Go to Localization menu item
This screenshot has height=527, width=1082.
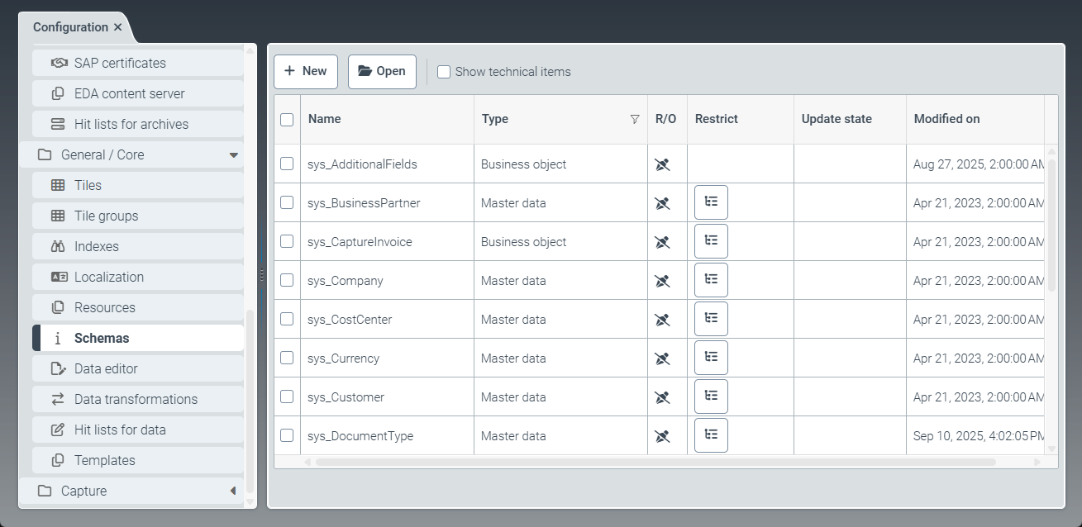point(108,277)
